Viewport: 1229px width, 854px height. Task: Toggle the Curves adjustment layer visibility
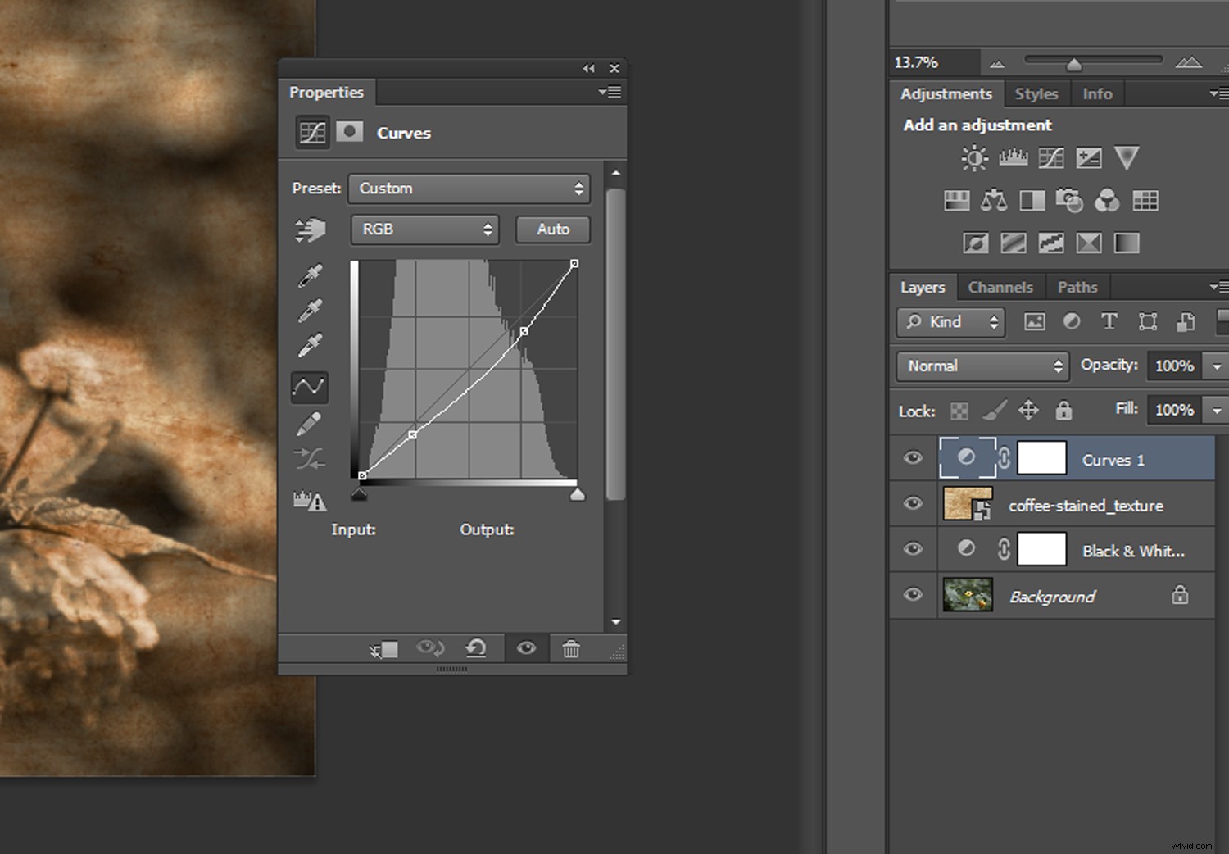pos(913,458)
